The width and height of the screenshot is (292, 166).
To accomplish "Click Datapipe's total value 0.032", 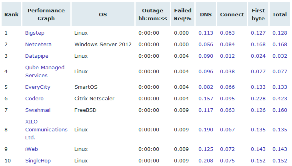I will (x=280, y=56).
